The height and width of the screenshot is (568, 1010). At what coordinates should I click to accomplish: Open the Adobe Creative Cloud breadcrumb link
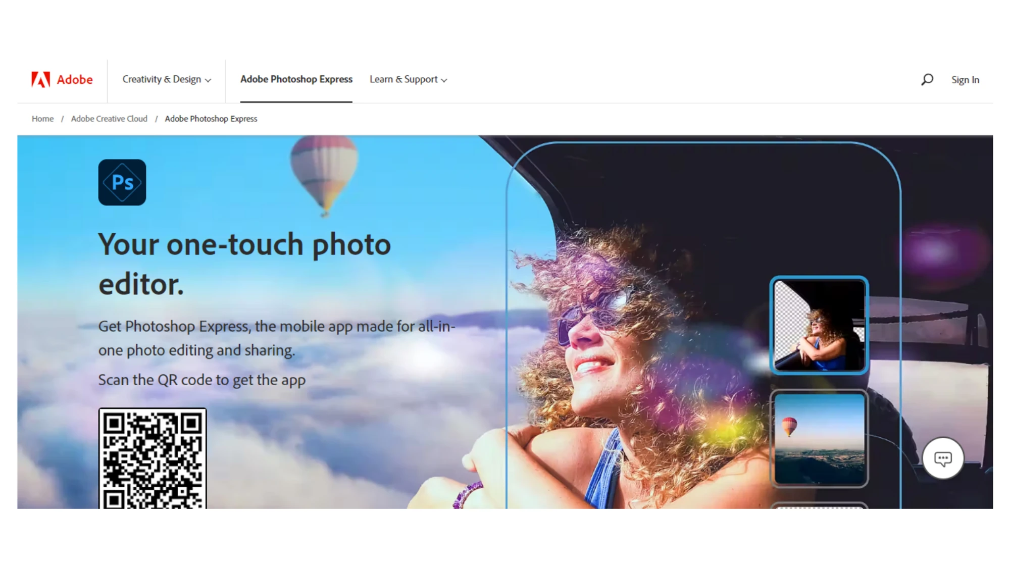[109, 119]
